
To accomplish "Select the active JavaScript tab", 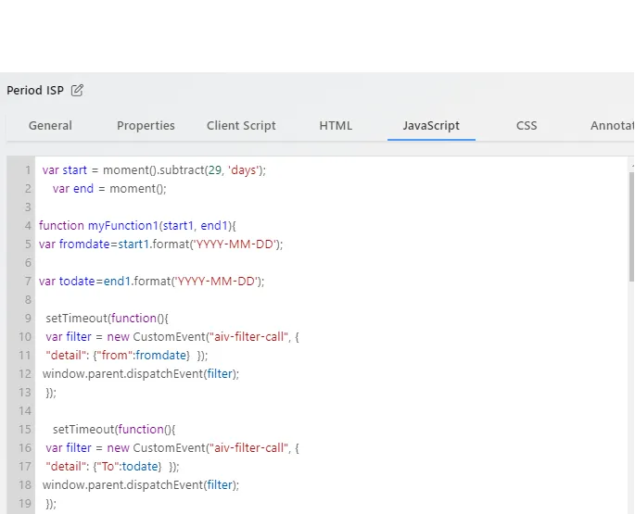I will 431,126.
